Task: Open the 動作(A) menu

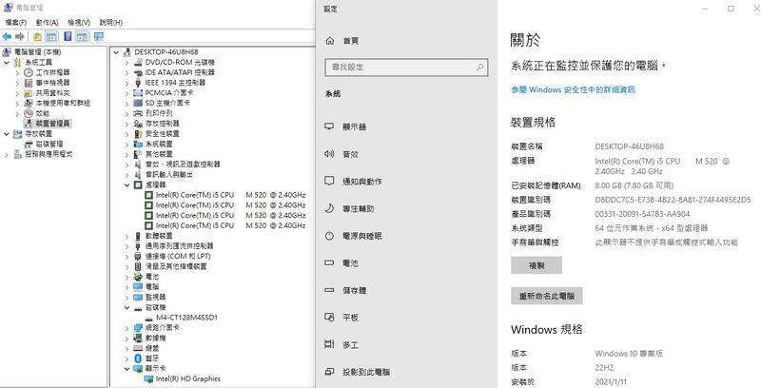Action: (47, 22)
